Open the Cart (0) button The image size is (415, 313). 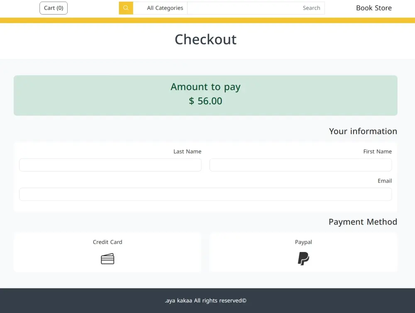click(53, 8)
